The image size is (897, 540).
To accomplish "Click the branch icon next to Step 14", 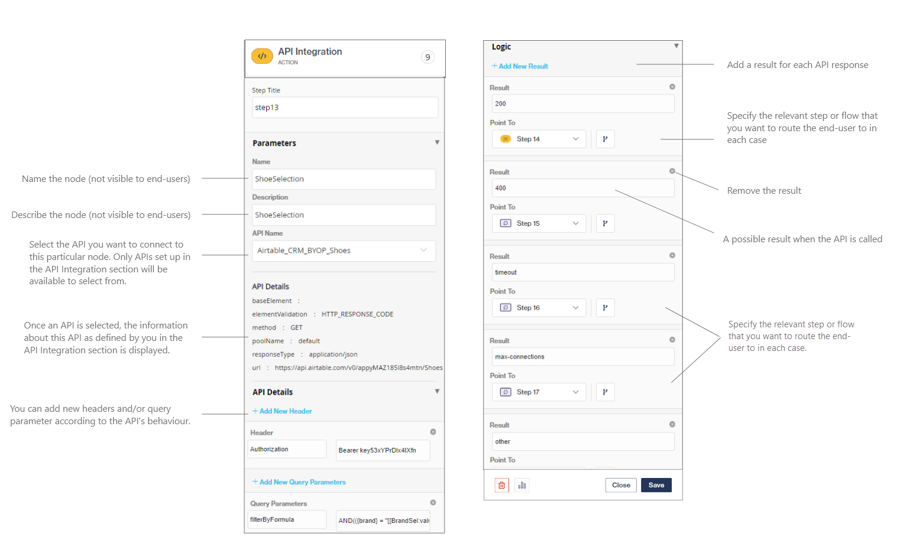I will (x=605, y=139).
